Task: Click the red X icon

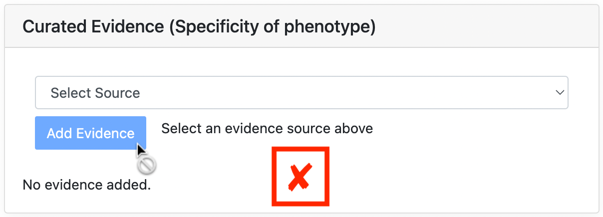Action: click(300, 177)
